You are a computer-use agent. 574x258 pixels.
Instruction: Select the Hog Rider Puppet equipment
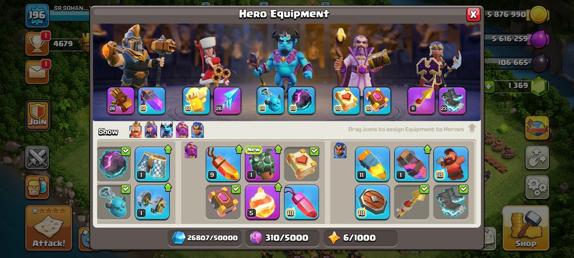click(451, 164)
